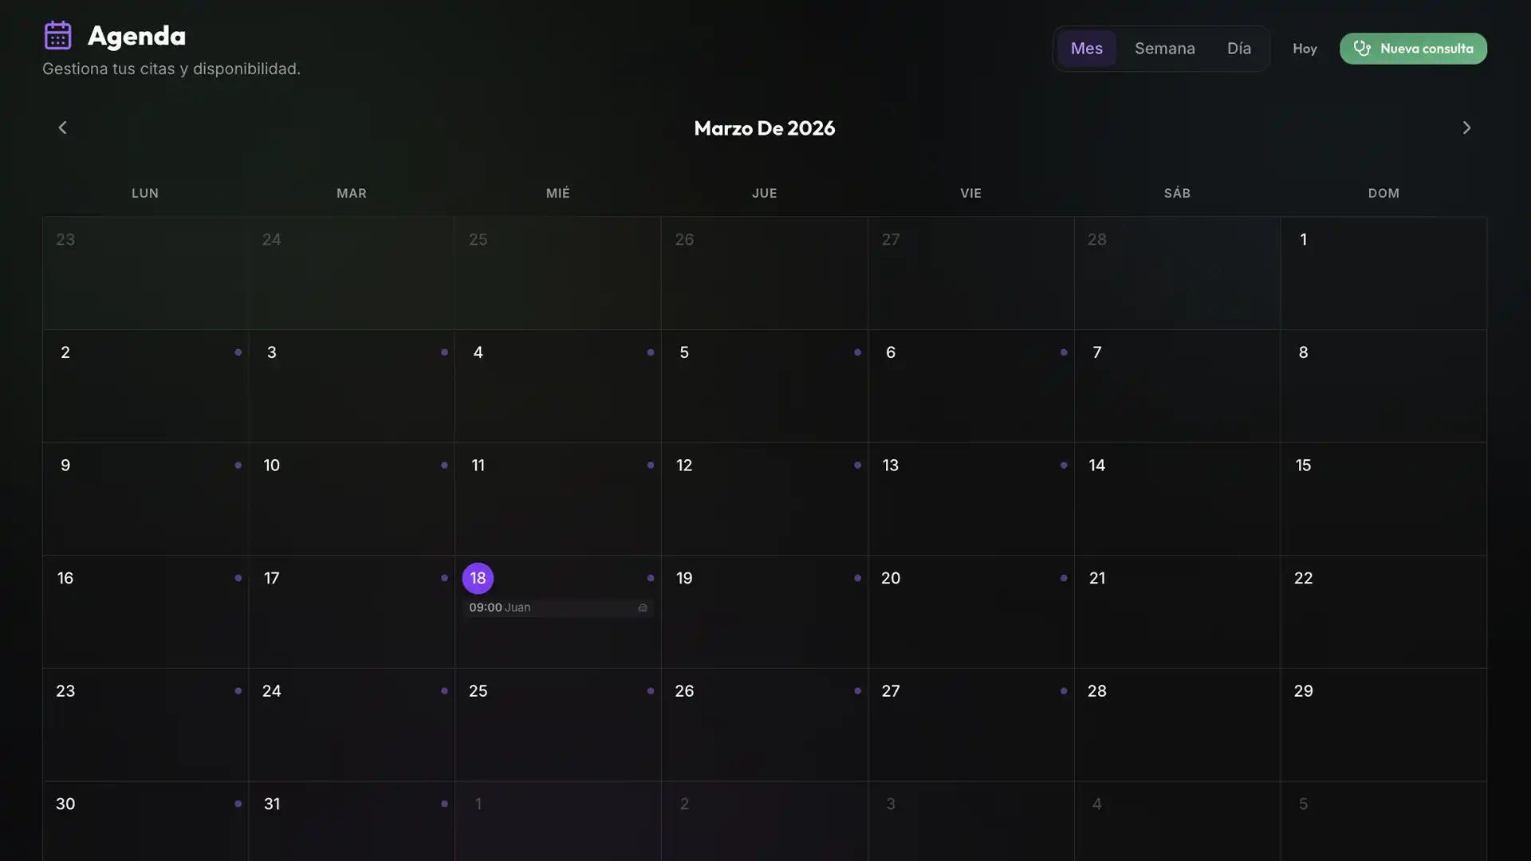
Task: Select greyed-out February 25 cell
Action: pos(557,273)
